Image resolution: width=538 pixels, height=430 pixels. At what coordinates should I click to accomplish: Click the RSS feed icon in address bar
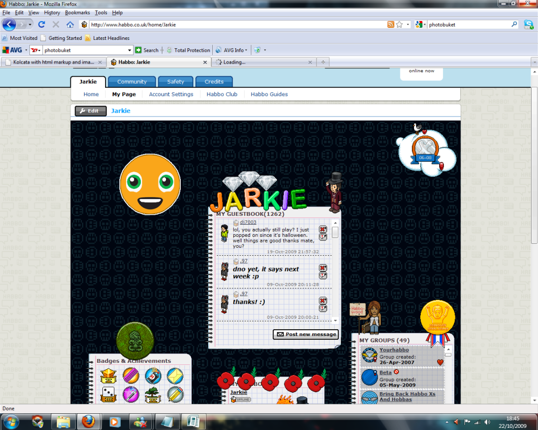click(x=390, y=25)
